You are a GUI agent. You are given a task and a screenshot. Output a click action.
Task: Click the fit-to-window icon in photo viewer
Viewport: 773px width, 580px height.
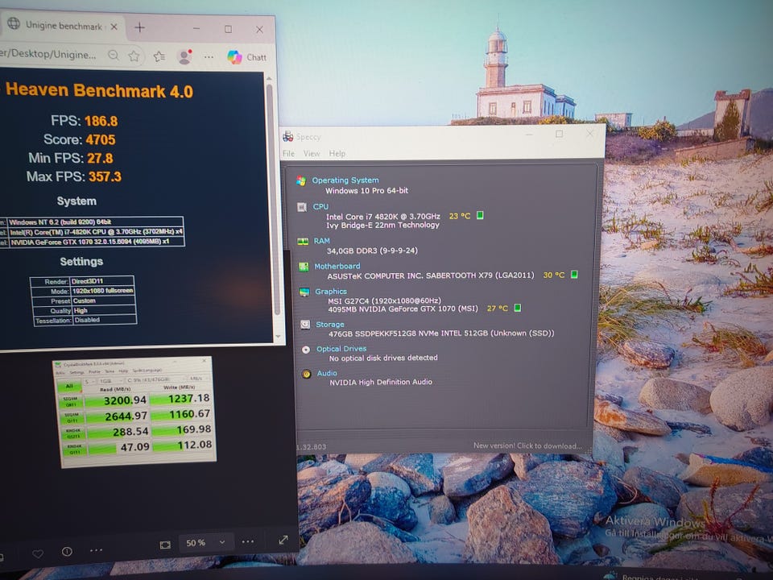click(165, 545)
